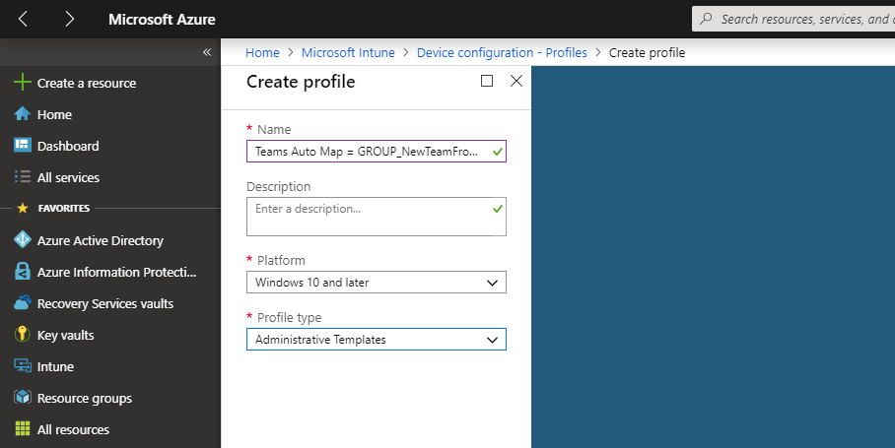Open All resources favorite
This screenshot has width=895, height=448.
[73, 429]
